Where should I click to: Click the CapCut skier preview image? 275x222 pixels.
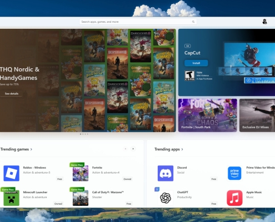coord(249,56)
